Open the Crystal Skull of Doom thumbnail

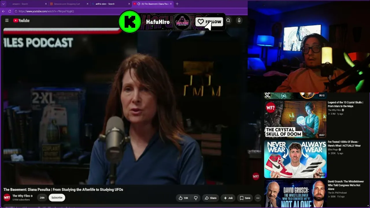[x=295, y=119]
